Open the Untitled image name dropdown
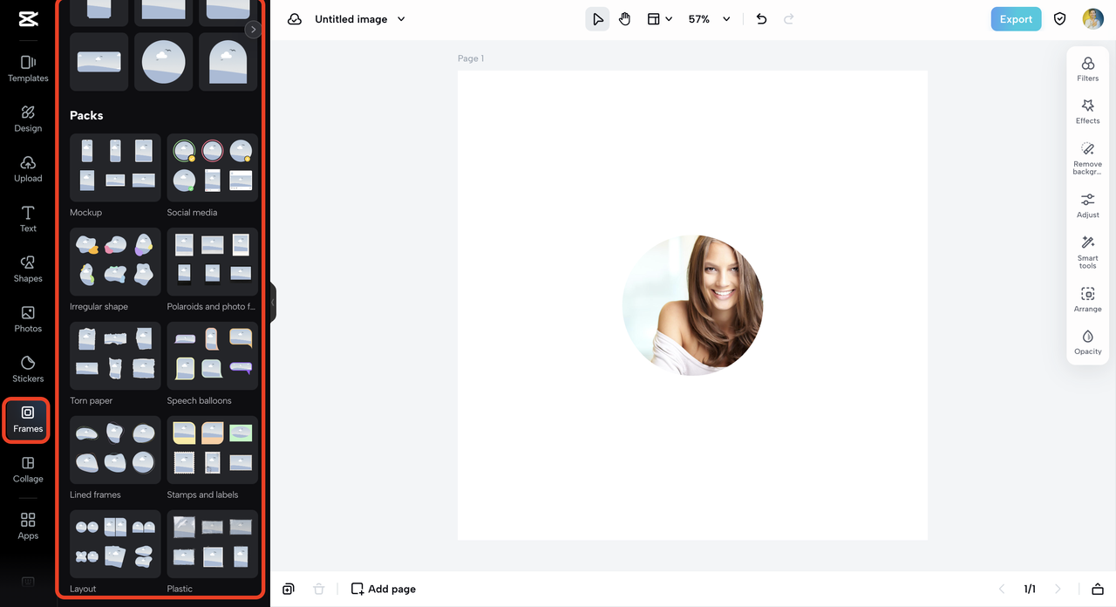This screenshot has width=1116, height=607. point(360,19)
